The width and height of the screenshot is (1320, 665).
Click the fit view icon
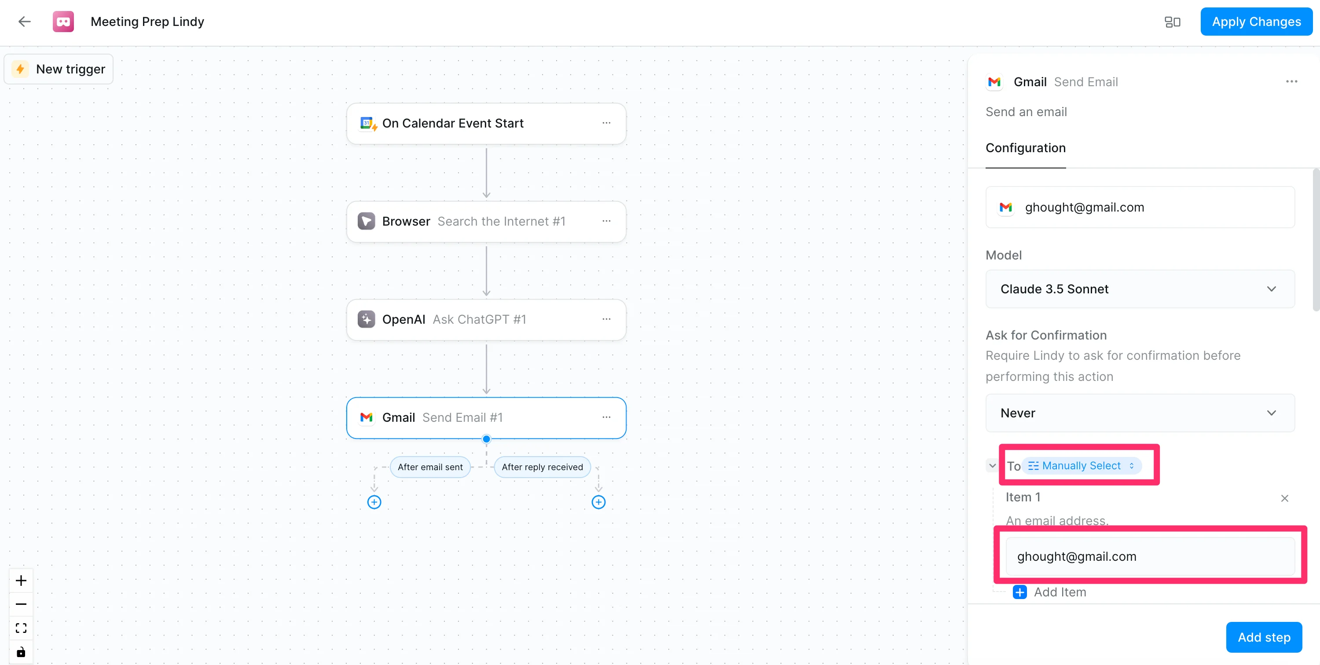[x=21, y=628]
